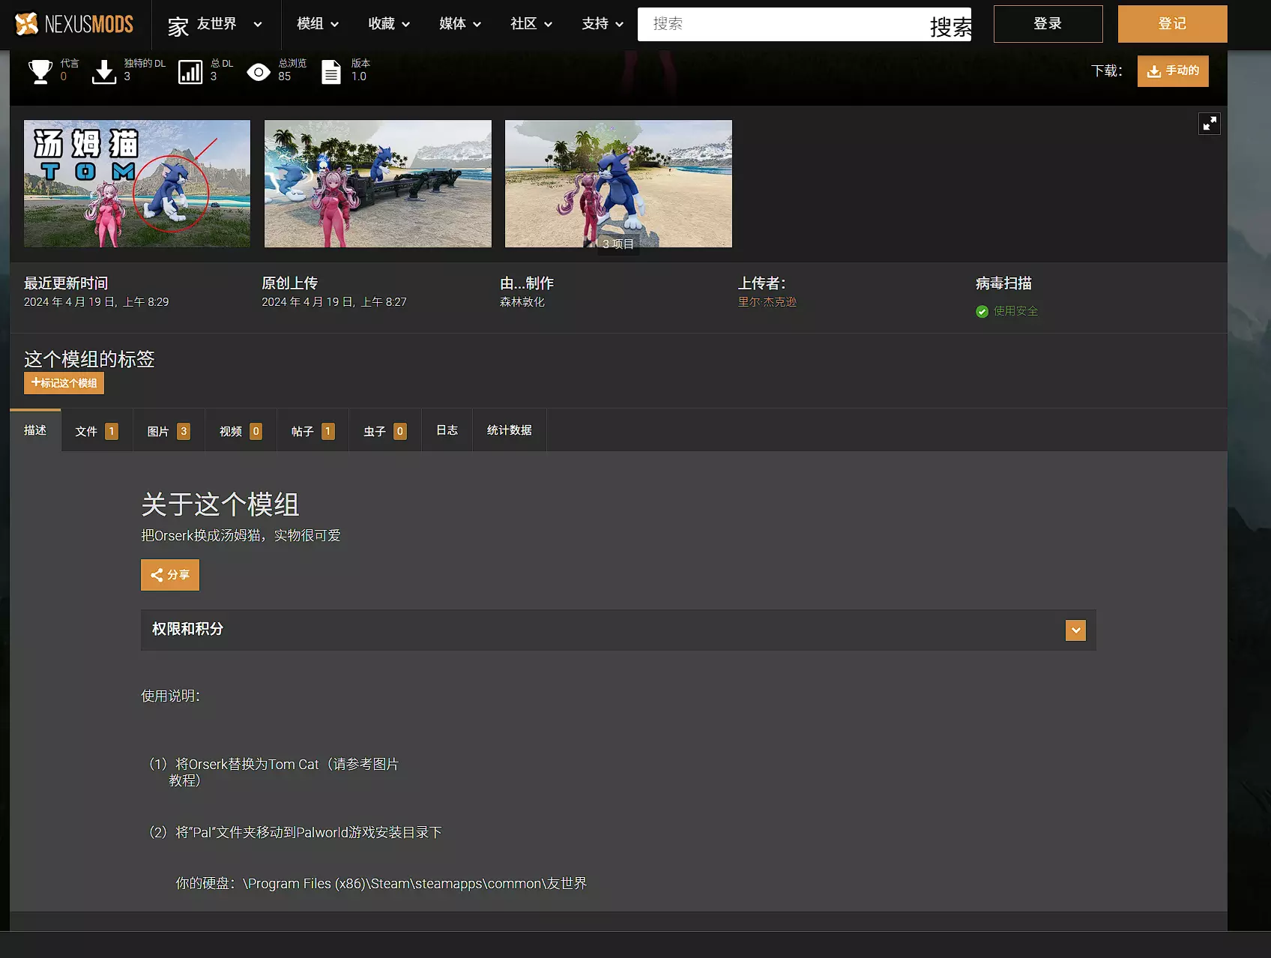
Task: Click the total downloads bar chart icon
Action: click(x=190, y=71)
